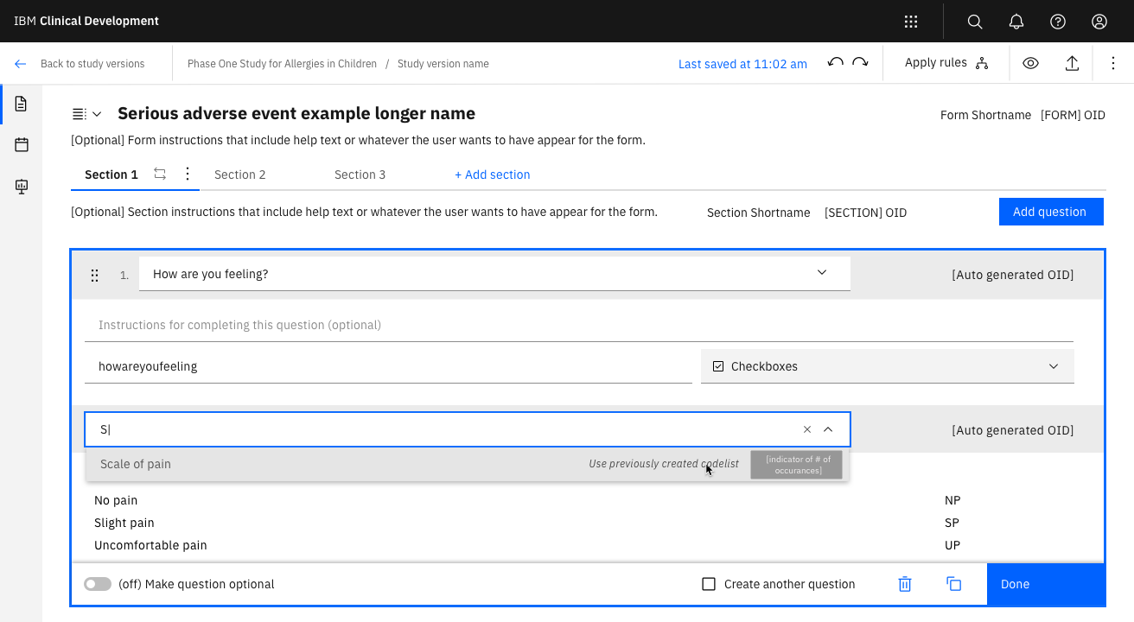The image size is (1134, 622).
Task: Open the app switcher grid icon
Action: click(910, 22)
